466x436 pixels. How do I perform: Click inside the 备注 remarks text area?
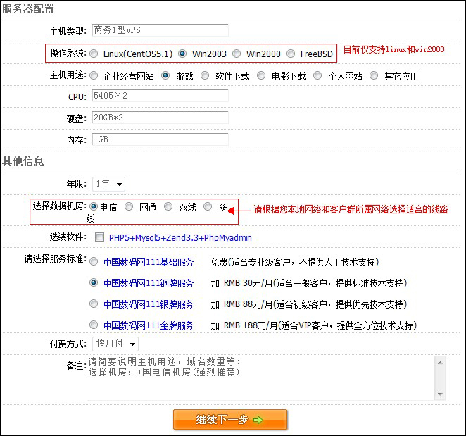[260, 378]
